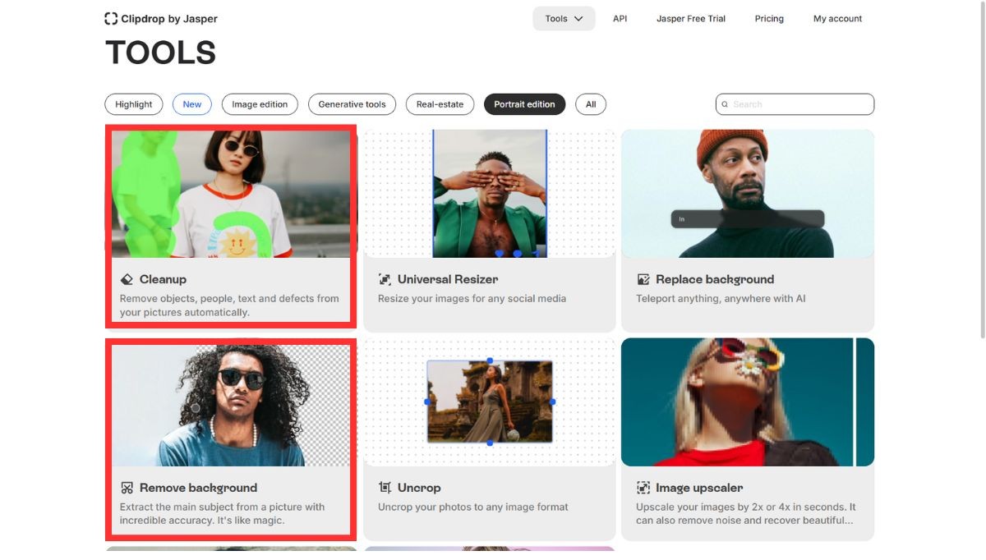
Task: Click the Remove background preview image
Action: tap(231, 406)
